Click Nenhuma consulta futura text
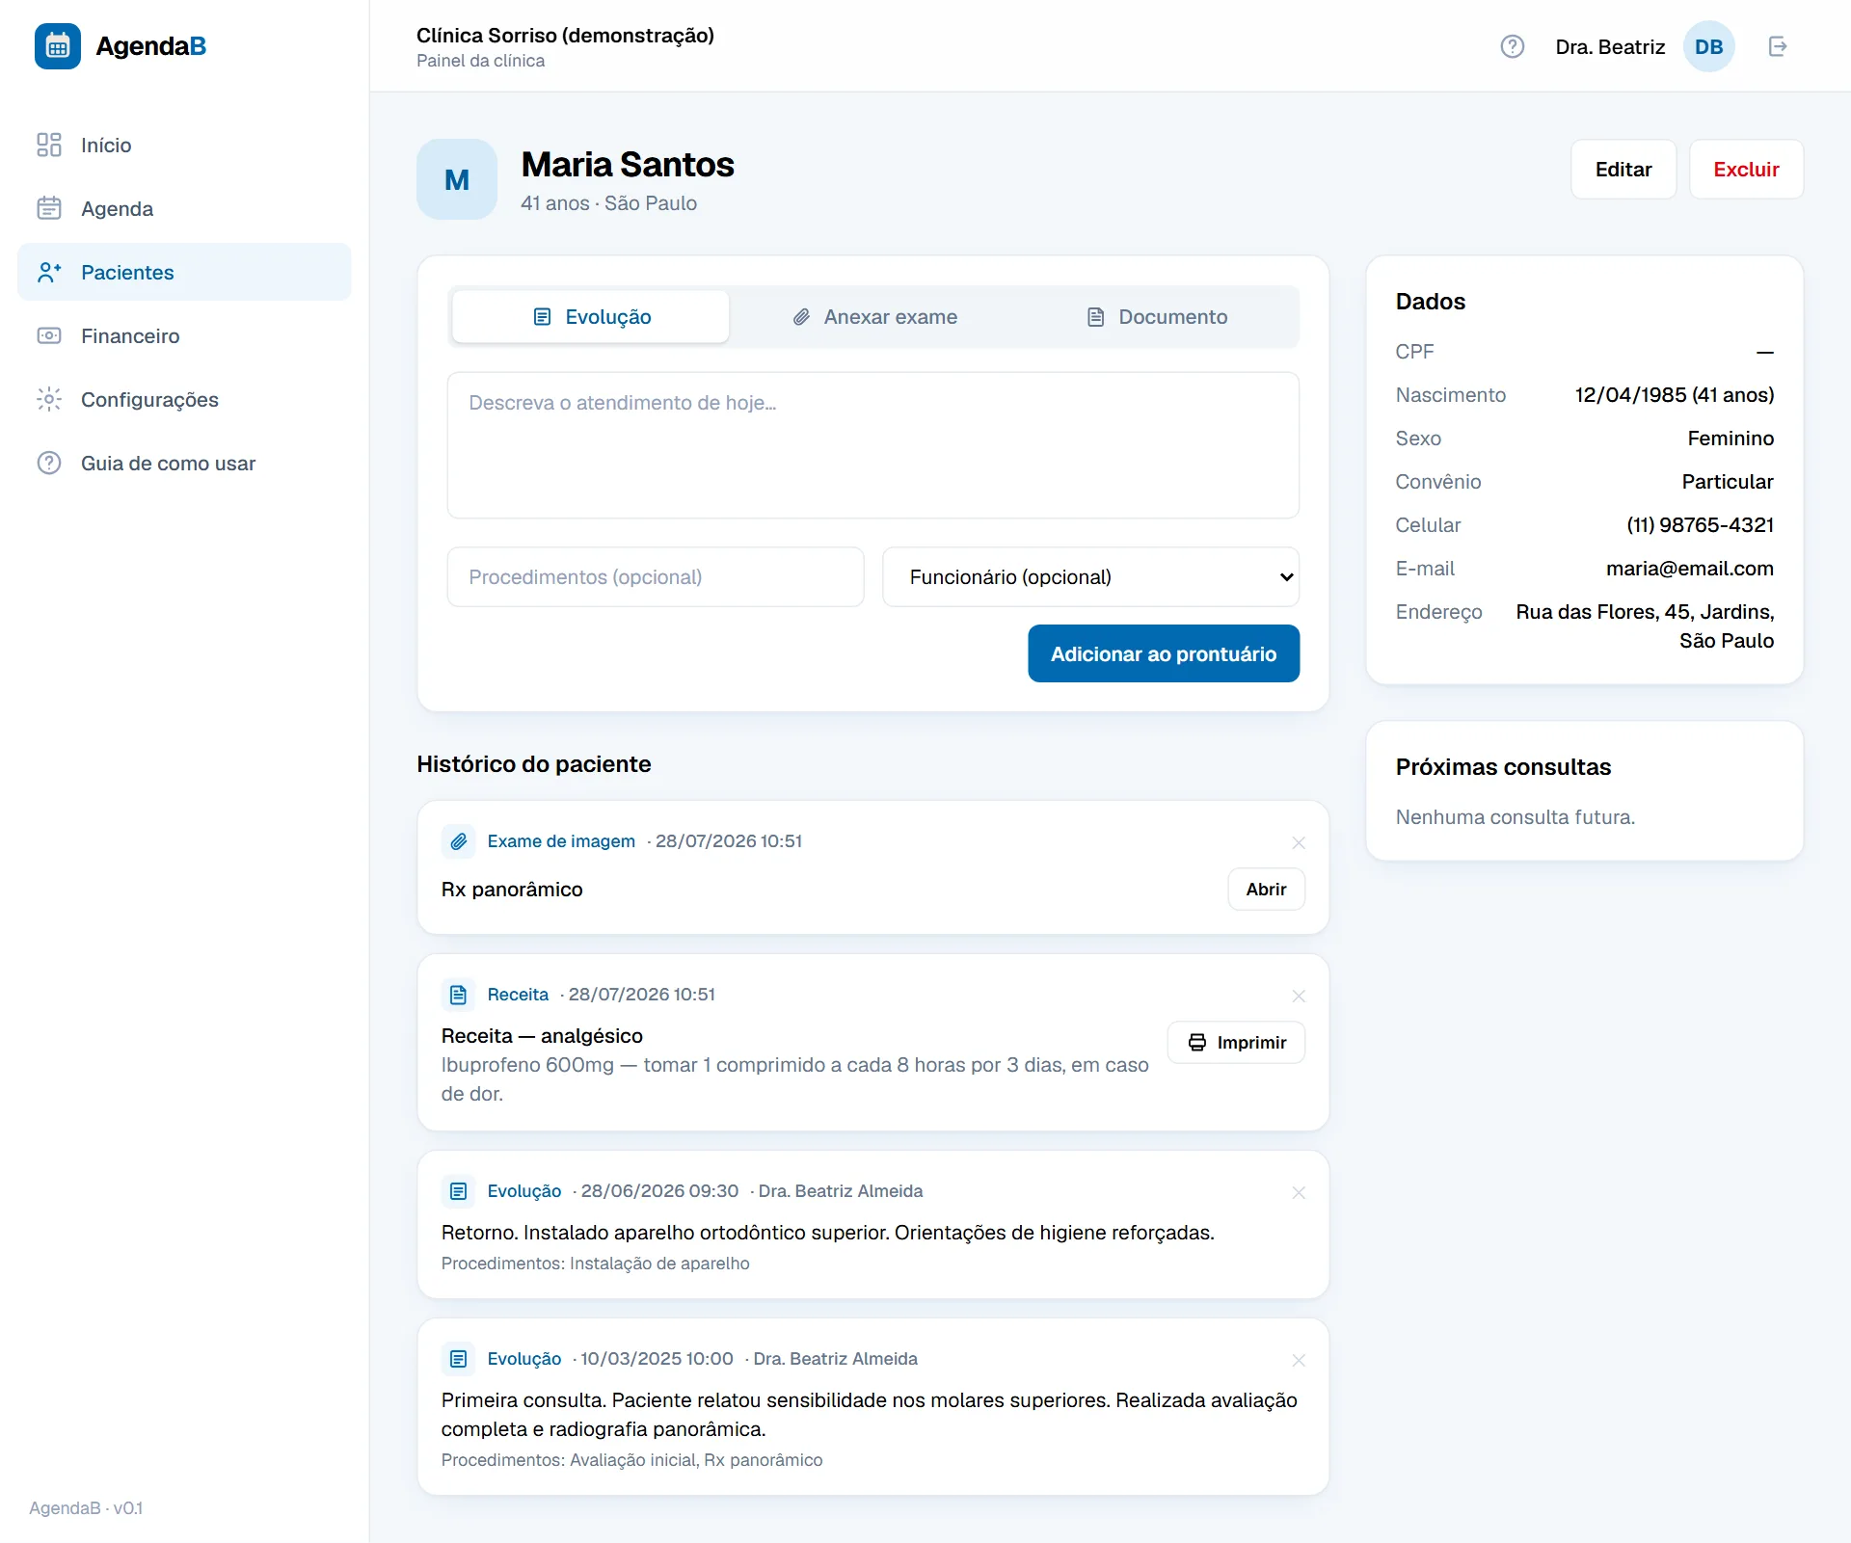This screenshot has width=1851, height=1543. [1516, 817]
